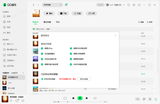Select the 标准 audio quality selector
The height and width of the screenshot is (104, 160).
(138, 99)
